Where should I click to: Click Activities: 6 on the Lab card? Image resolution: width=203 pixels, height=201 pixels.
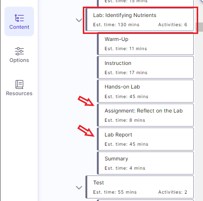173,25
